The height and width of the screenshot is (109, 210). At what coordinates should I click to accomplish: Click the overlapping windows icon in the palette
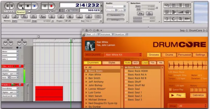tap(167, 5)
